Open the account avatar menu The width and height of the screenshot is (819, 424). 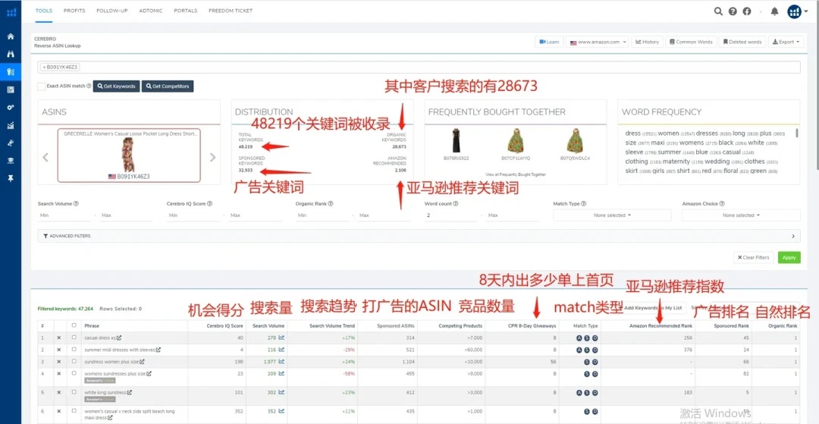point(797,11)
